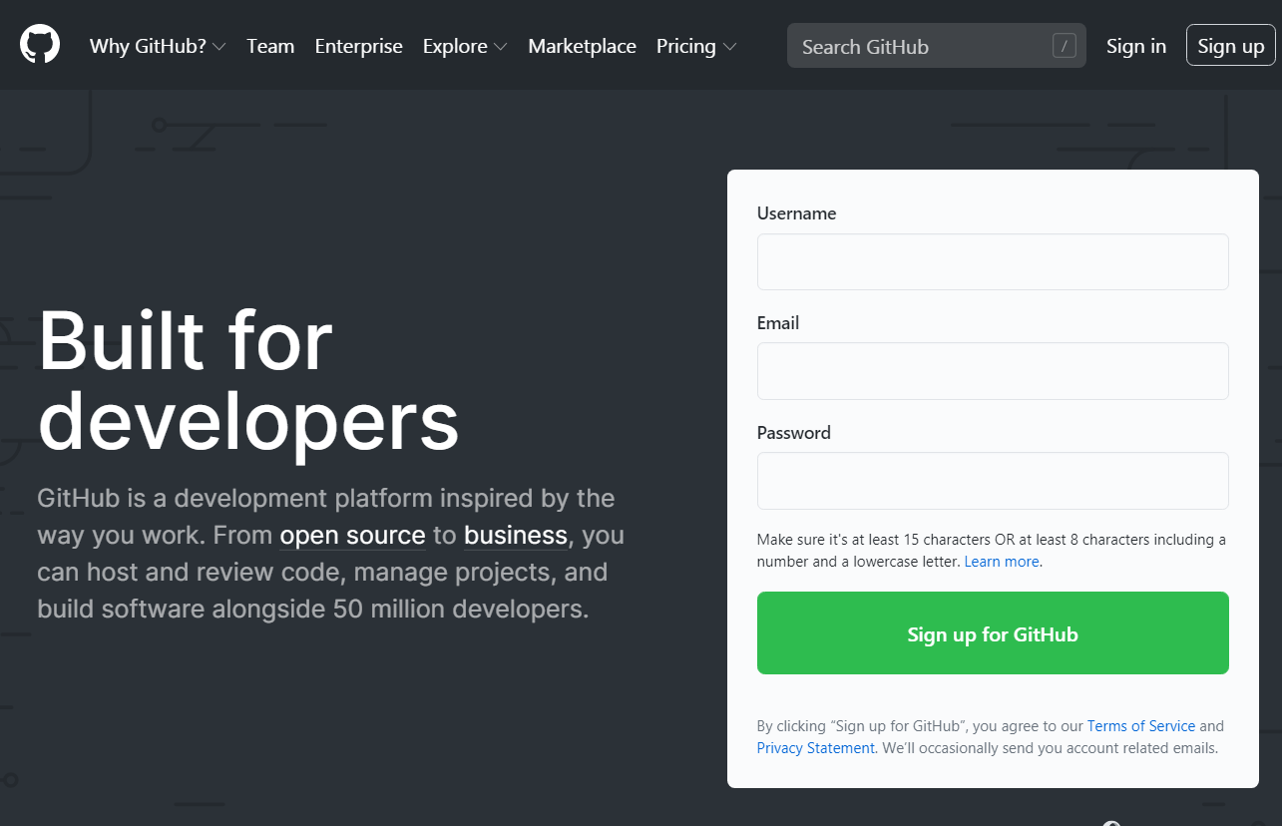Select the Email input field
The image size is (1282, 826).
coord(992,371)
